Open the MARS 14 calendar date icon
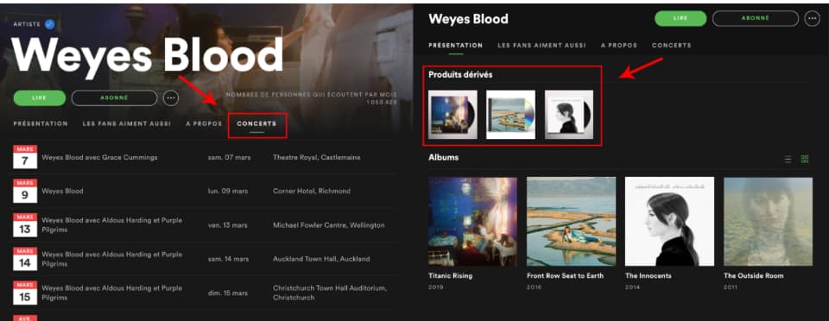Screen dimensions: 829x321 click(x=25, y=259)
